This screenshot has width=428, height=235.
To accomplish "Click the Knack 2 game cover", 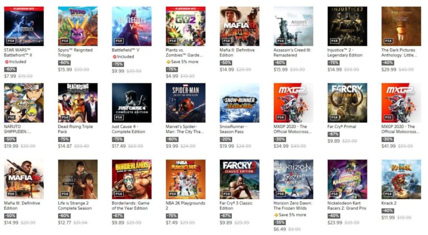I will (x=401, y=180).
